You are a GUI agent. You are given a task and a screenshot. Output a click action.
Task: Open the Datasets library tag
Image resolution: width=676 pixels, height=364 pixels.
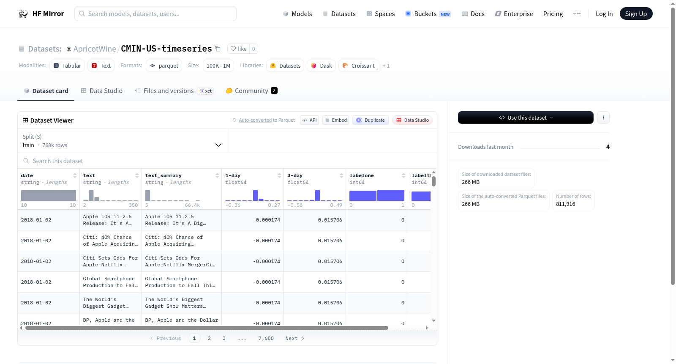point(285,66)
